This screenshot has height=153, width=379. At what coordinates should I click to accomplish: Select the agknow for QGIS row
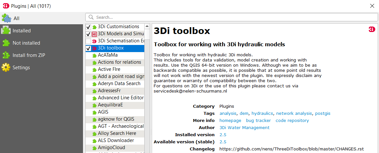tap(115, 119)
